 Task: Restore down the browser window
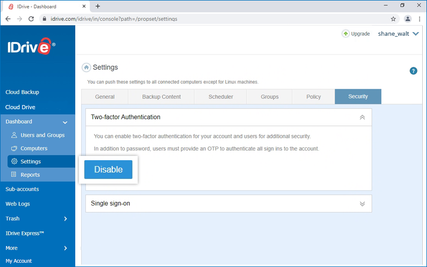pyautogui.click(x=402, y=5)
